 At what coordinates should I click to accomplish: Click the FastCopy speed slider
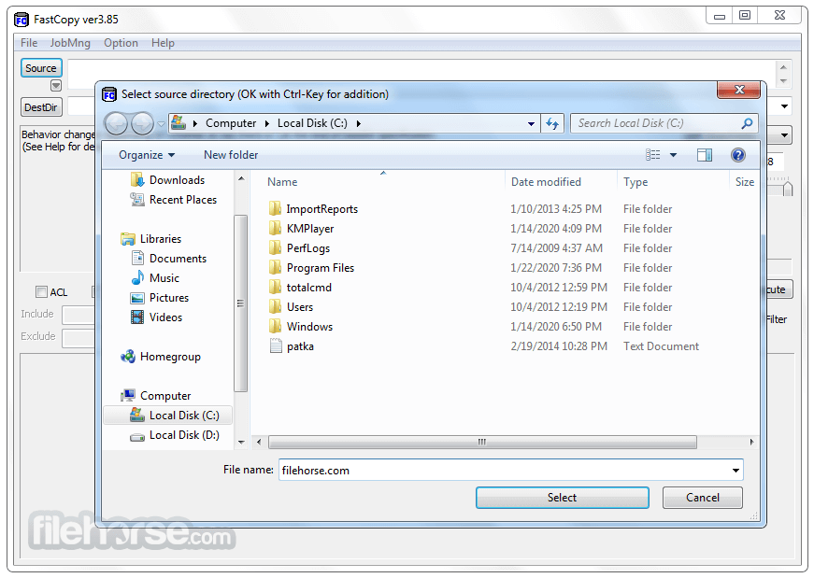788,187
